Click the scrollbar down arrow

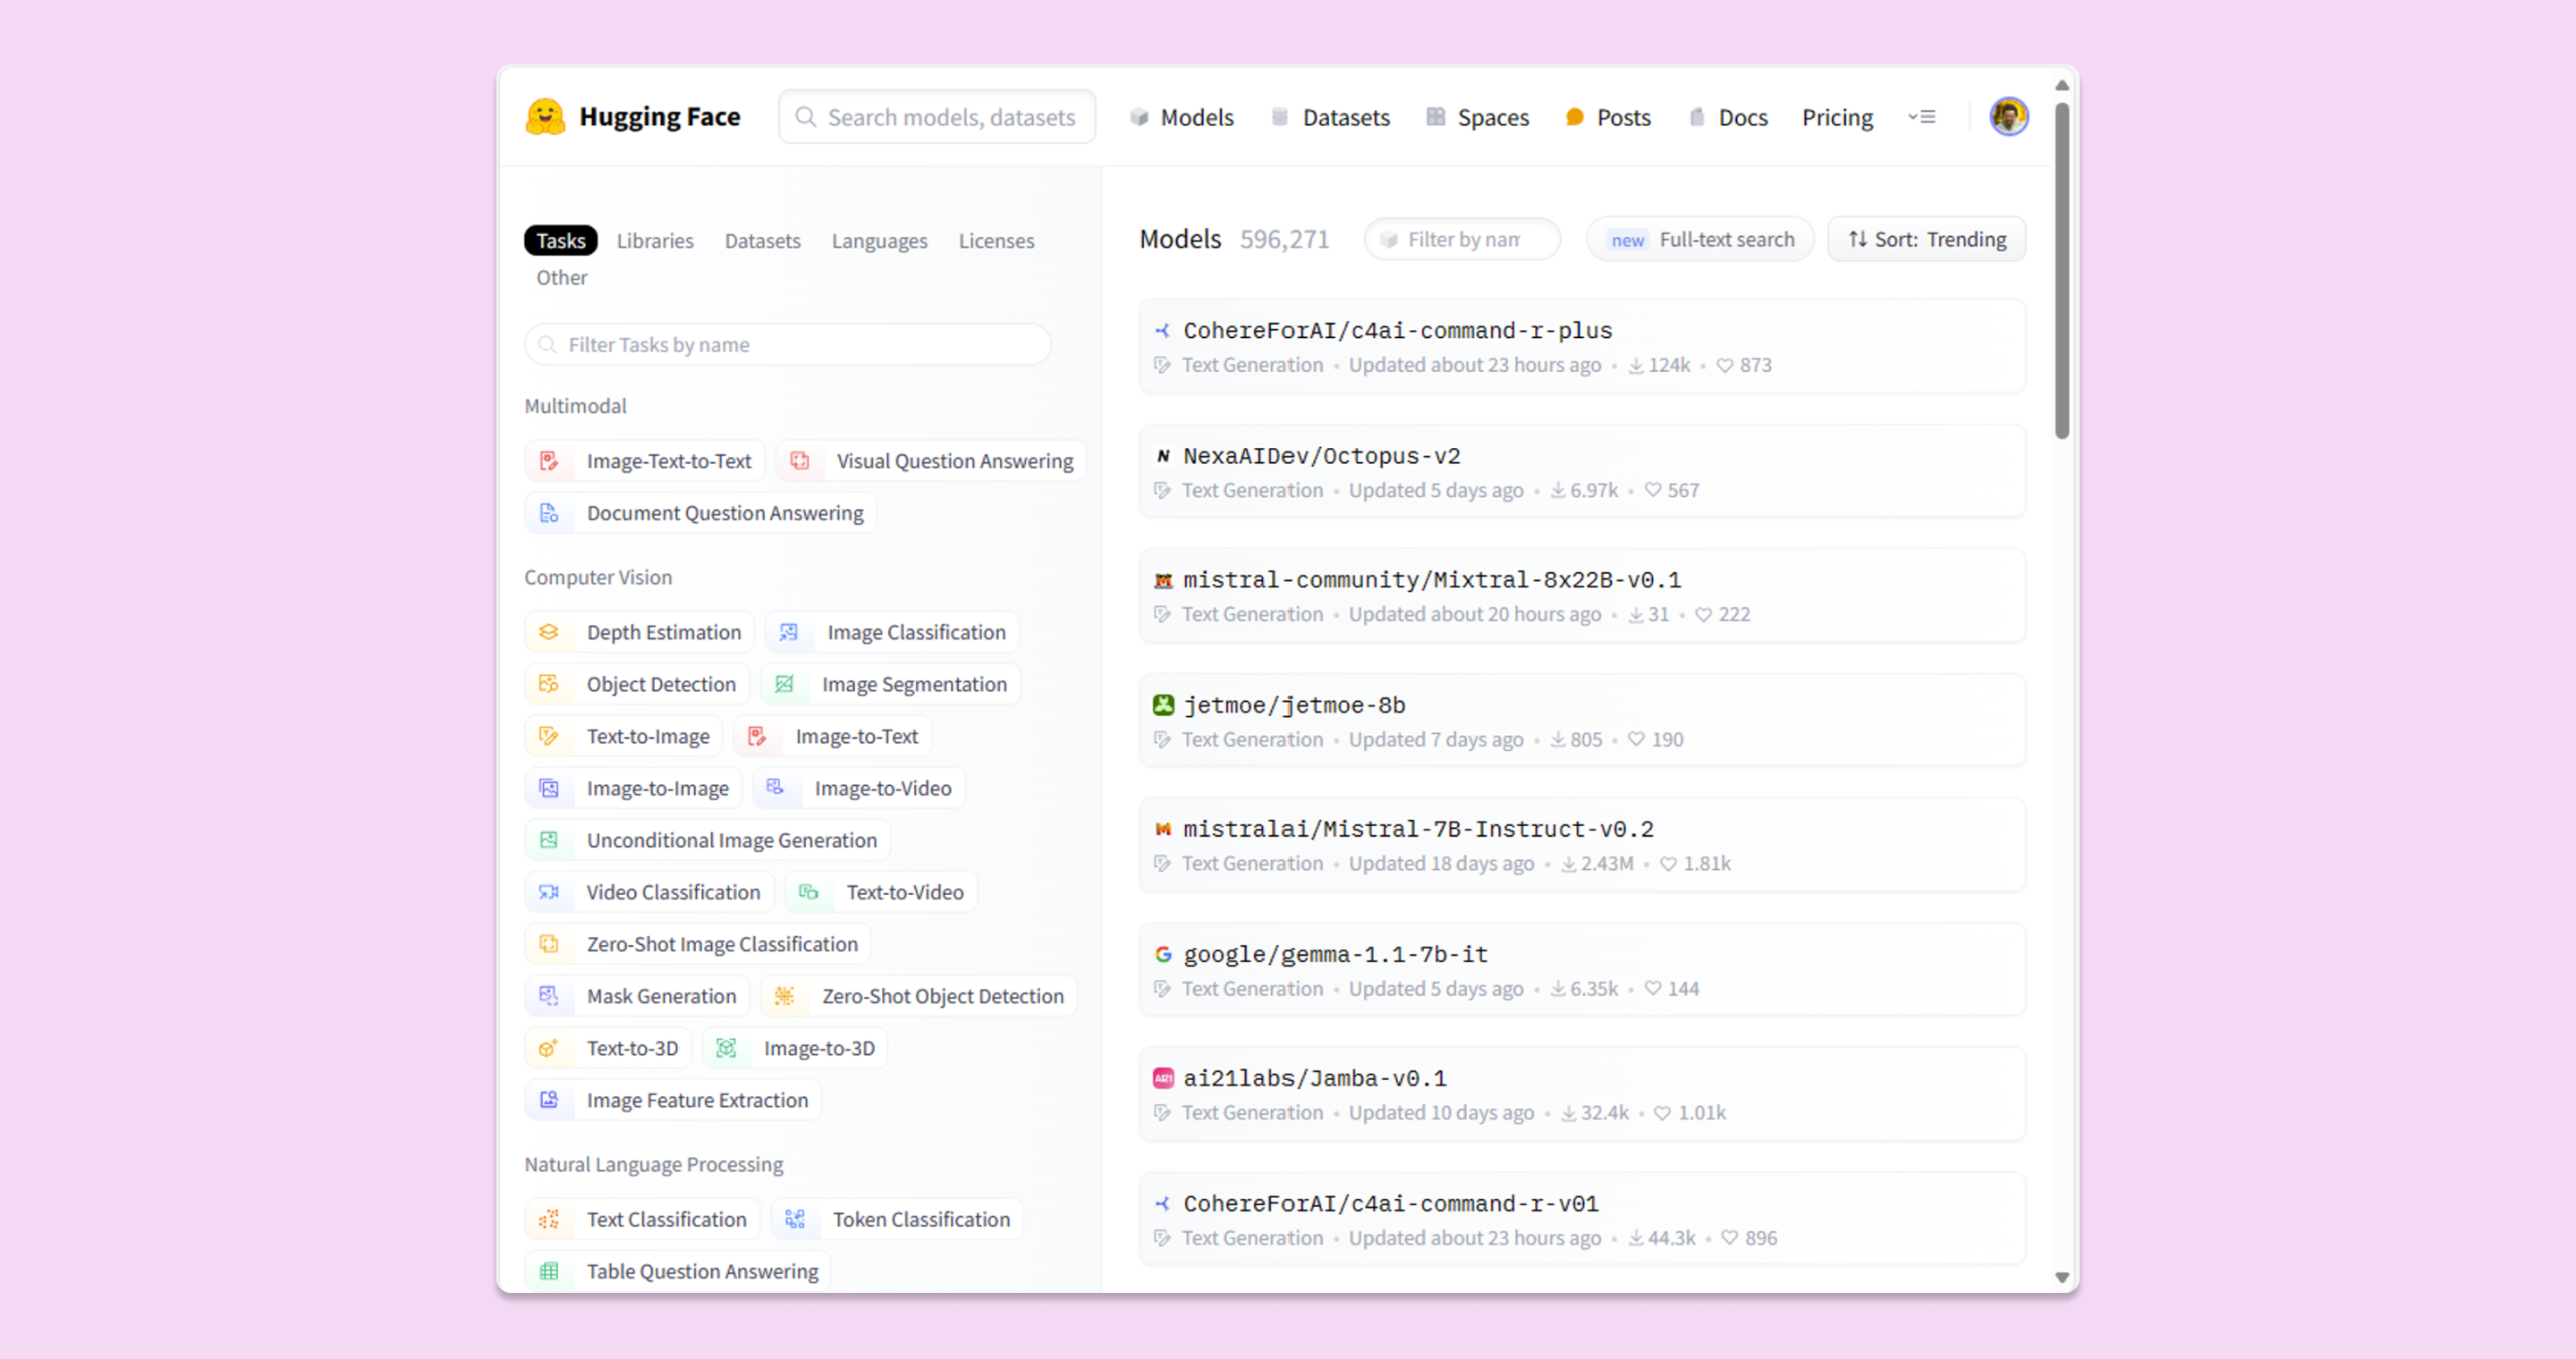click(2062, 1277)
